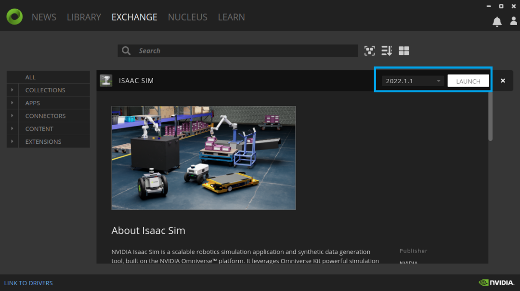
Task: Expand the COLLECTIONS category
Action: [12, 90]
